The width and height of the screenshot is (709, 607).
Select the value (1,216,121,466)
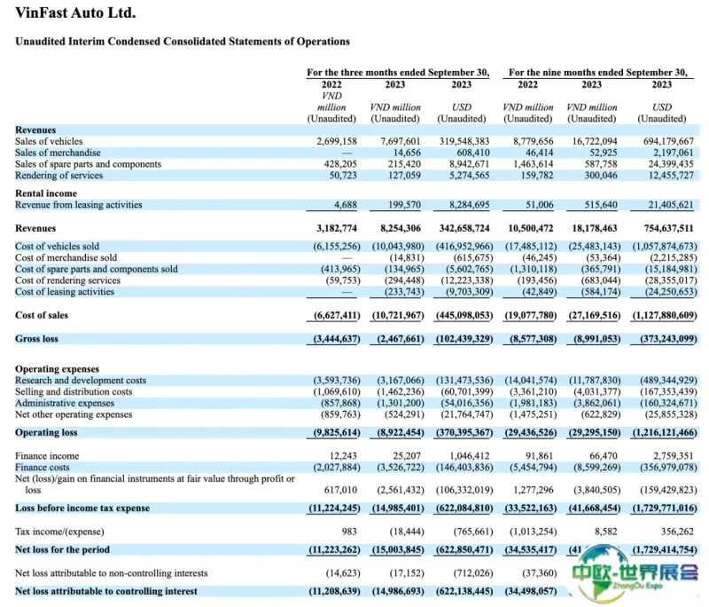(665, 432)
